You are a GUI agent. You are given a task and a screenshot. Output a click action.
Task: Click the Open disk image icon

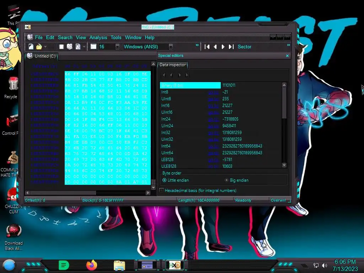78,47
